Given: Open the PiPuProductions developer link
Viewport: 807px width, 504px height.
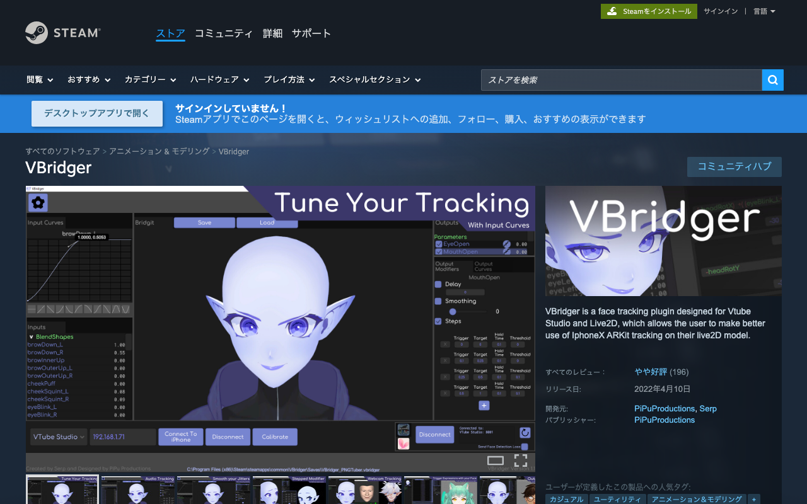Looking at the screenshot, I should click(x=665, y=409).
